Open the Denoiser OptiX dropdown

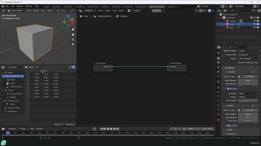[x=248, y=94]
